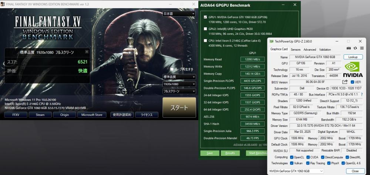Check the CPU Intel Xeon E-2146G checkbox
Image resolution: width=370 pixels, height=175 pixels.
pyautogui.click(x=205, y=41)
